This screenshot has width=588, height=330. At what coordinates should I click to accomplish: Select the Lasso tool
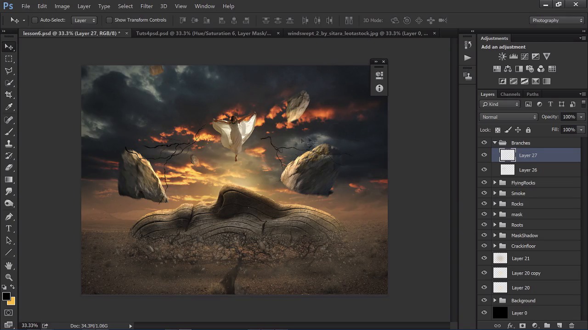click(x=9, y=71)
